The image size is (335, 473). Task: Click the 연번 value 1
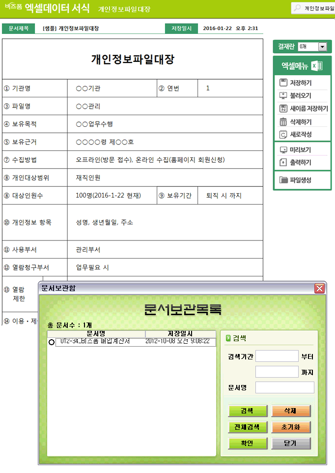tap(208, 88)
